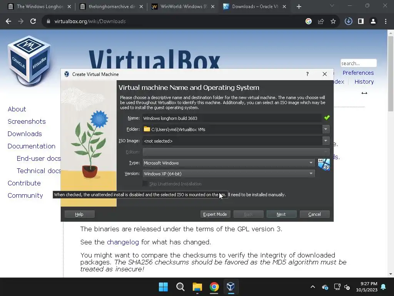Expand the Folder dropdown arrow

point(326,129)
